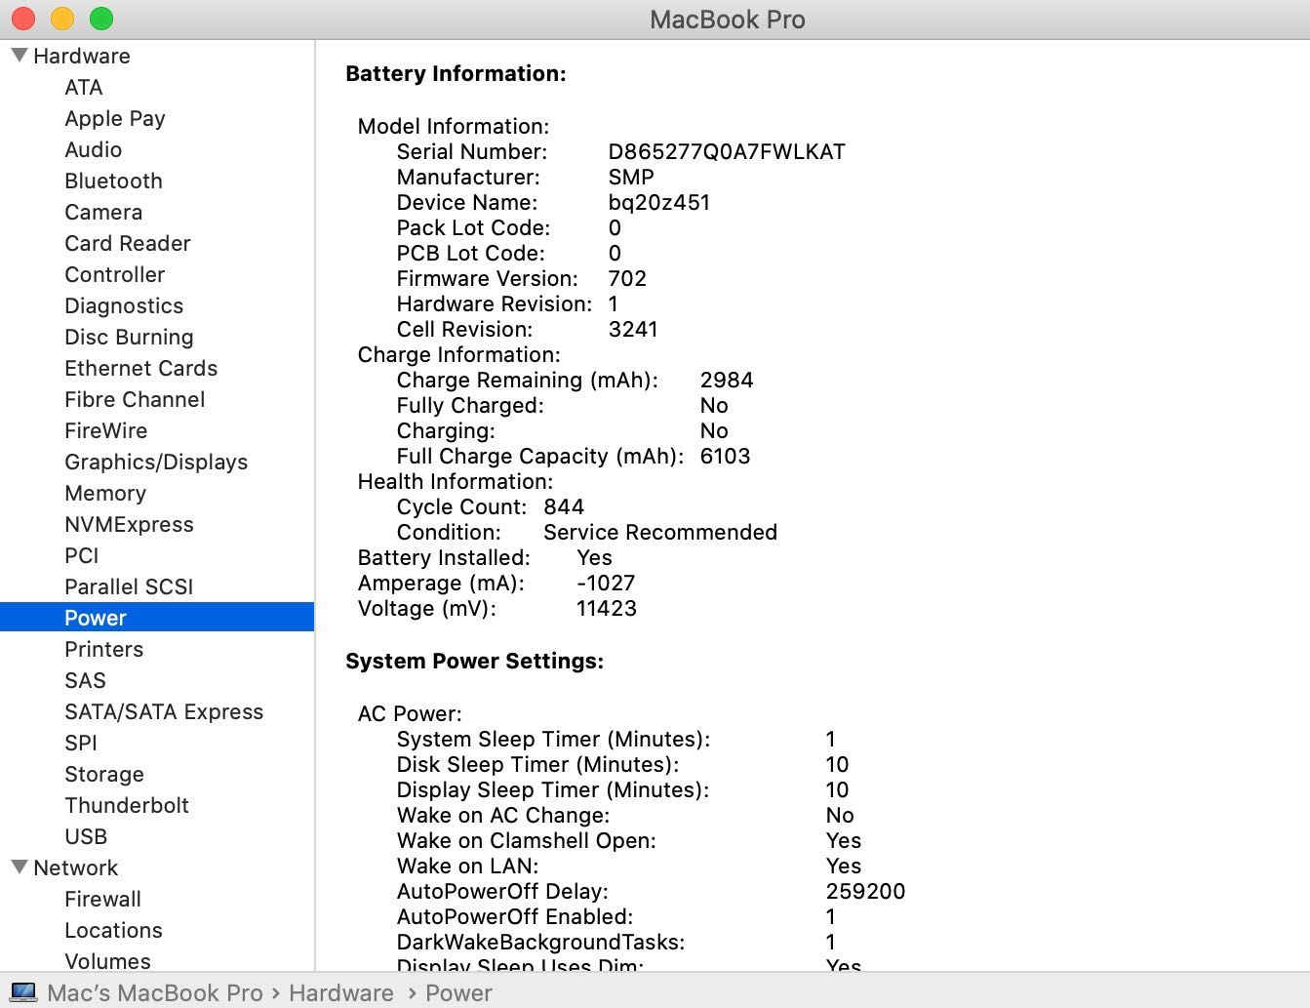Viewport: 1310px width, 1008px height.
Task: Click the Health Information subheading
Action: [x=455, y=481]
